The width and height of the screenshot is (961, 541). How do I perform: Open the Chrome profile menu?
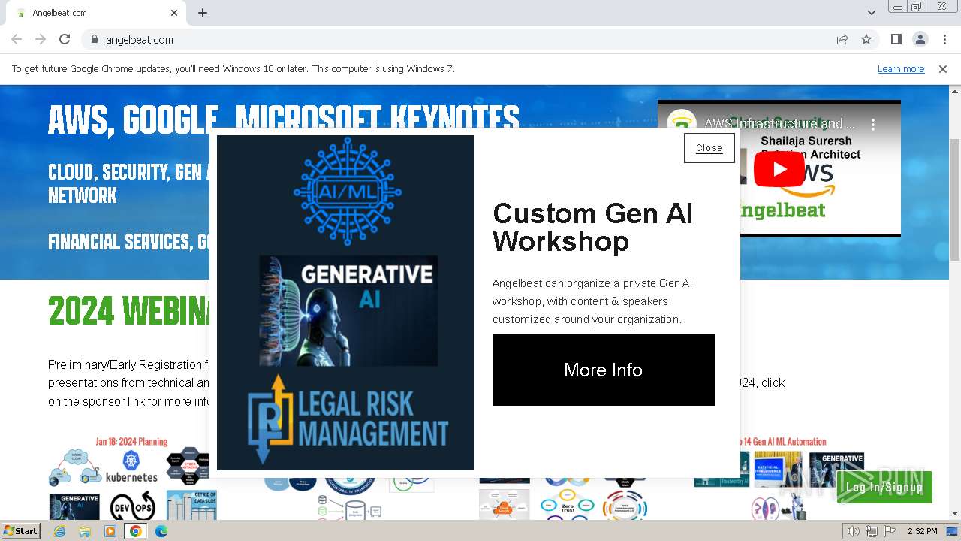coord(920,39)
